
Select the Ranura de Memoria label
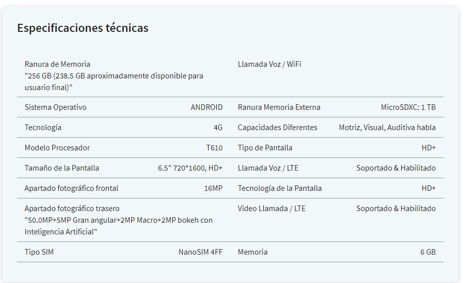click(x=58, y=64)
